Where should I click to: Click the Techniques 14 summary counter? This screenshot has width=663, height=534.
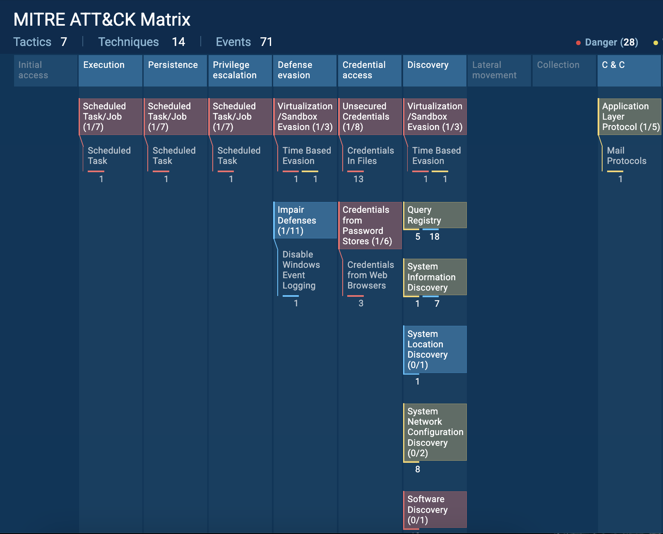(142, 42)
